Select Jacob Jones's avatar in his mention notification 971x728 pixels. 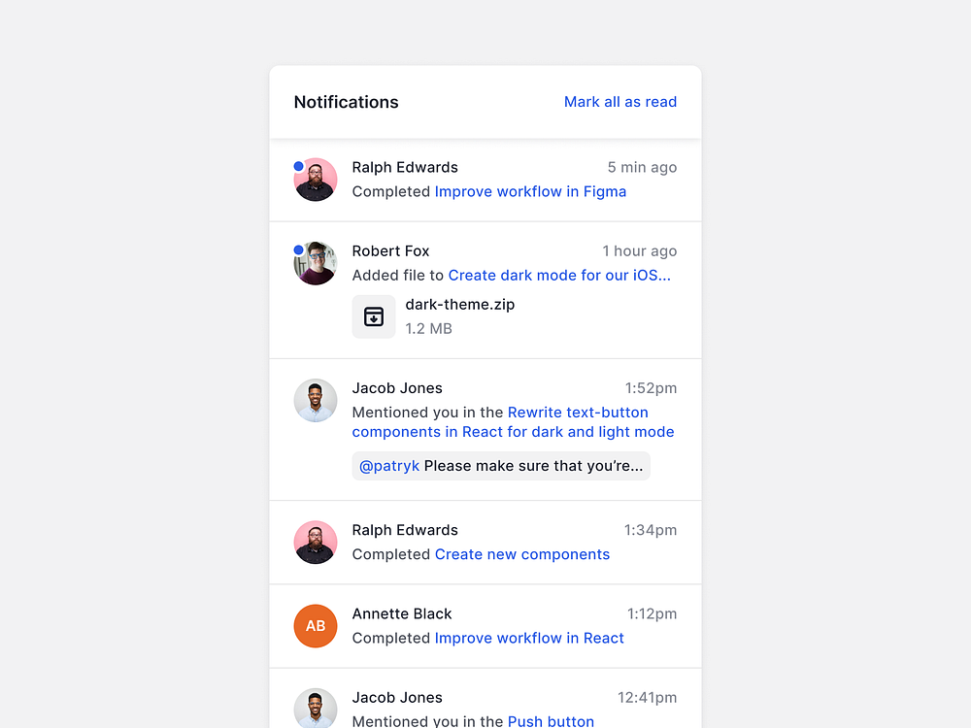tap(315, 400)
